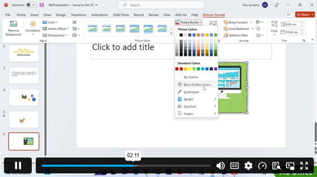Viewport: 317px width, 177px height.
Task: Open the Selection Pane
Action: point(236,35)
